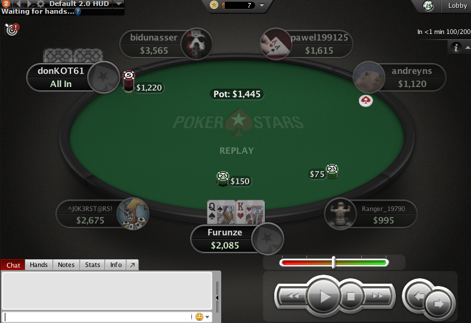Fast forward the hand replay

(378, 296)
